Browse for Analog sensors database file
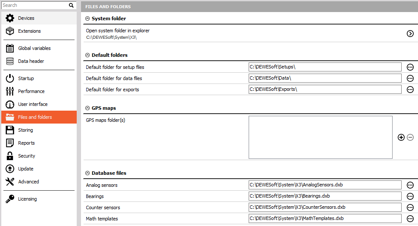Image resolution: width=418 pixels, height=226 pixels. point(410,185)
